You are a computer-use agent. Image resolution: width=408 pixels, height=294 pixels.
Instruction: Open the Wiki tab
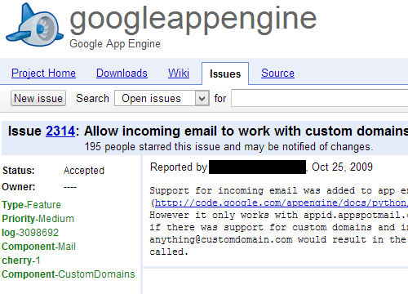pos(179,73)
